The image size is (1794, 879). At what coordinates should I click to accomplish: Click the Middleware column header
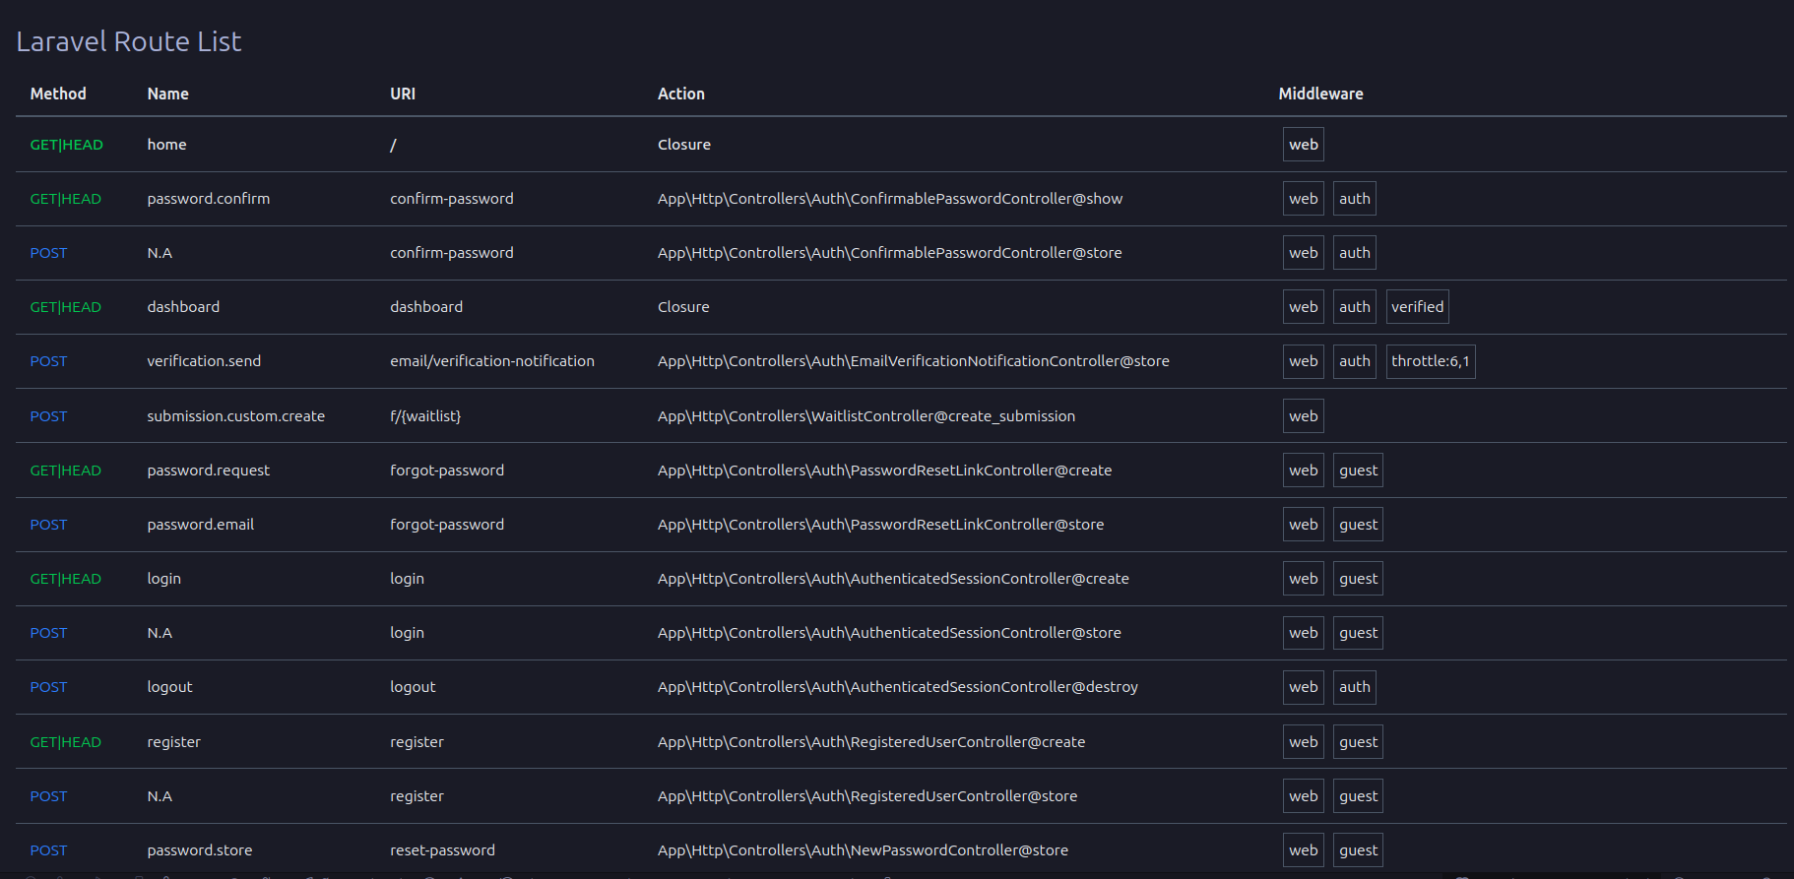click(x=1320, y=94)
